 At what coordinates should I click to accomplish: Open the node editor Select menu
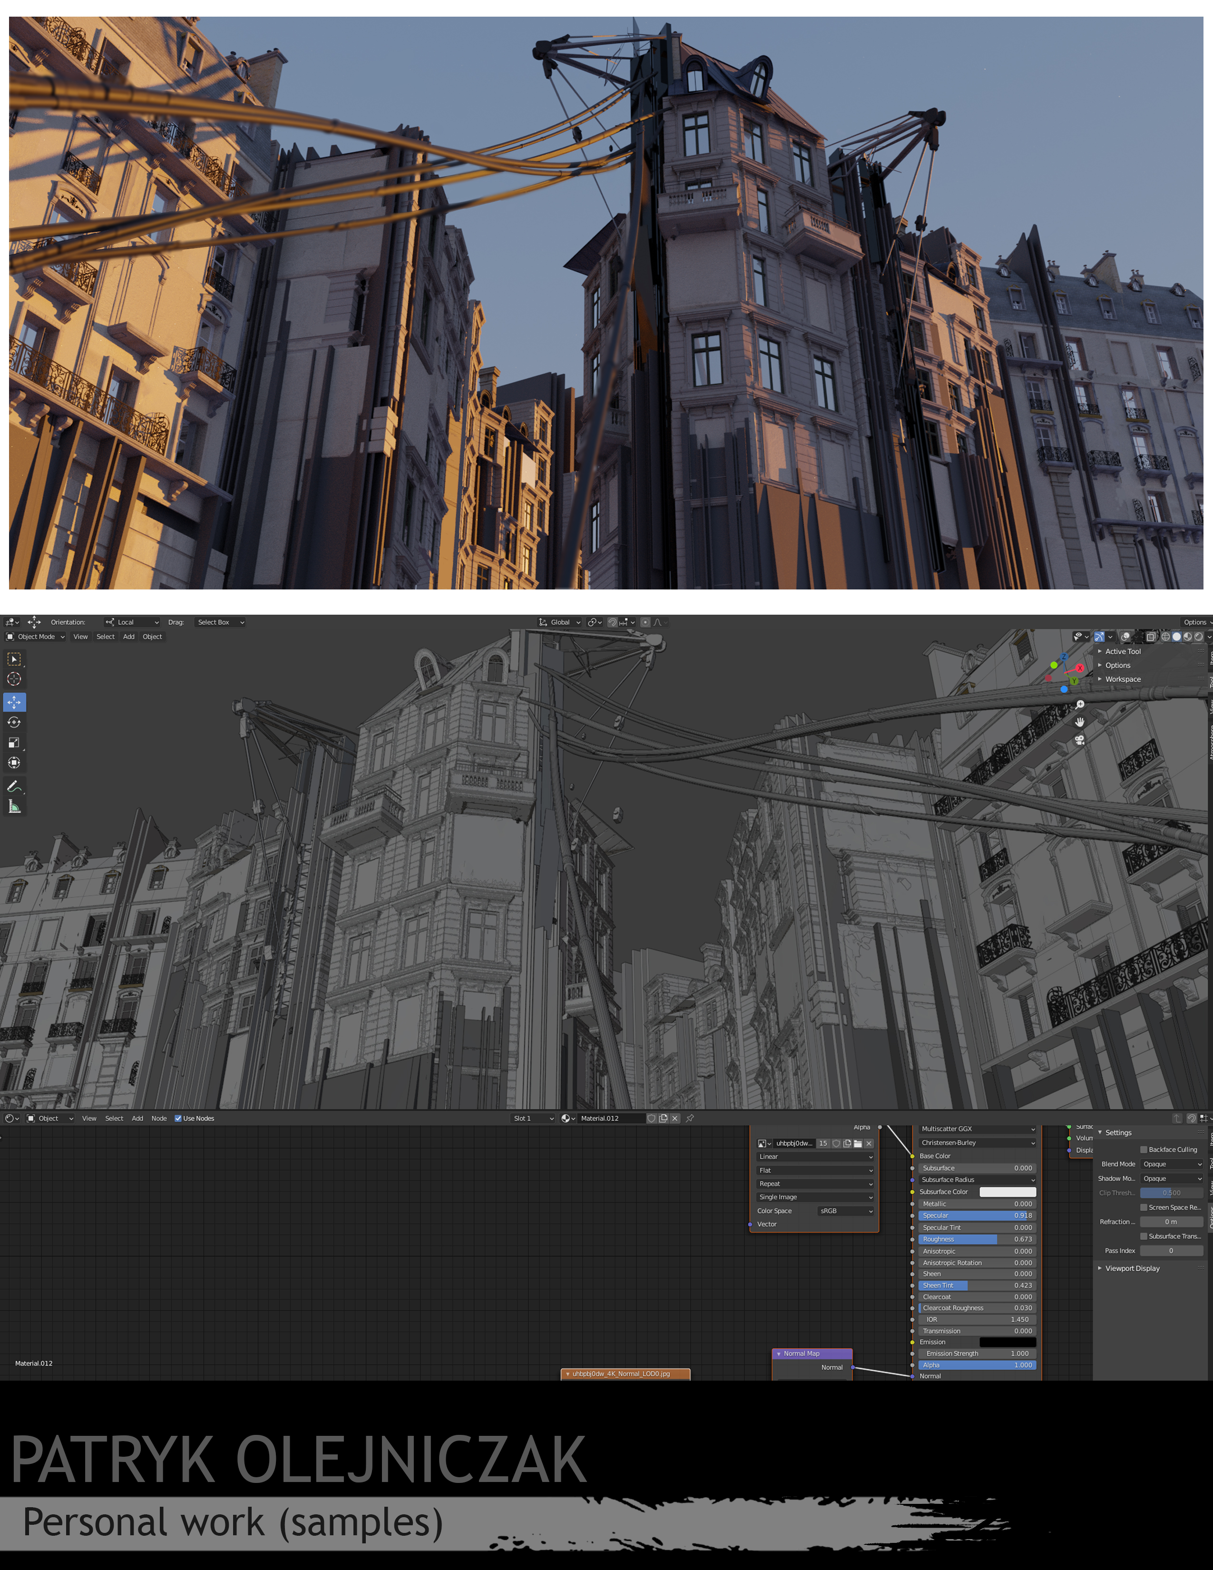(x=114, y=1118)
